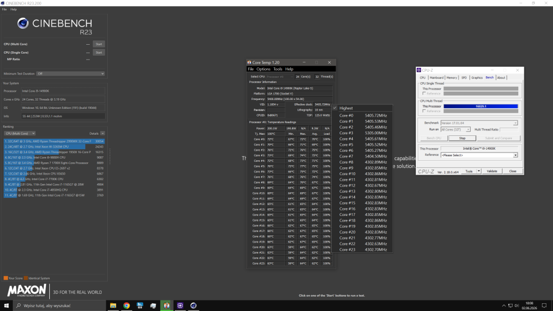Viewport: 553px width, 311px height.
Task: Click the Windows Start button
Action: coord(6,305)
